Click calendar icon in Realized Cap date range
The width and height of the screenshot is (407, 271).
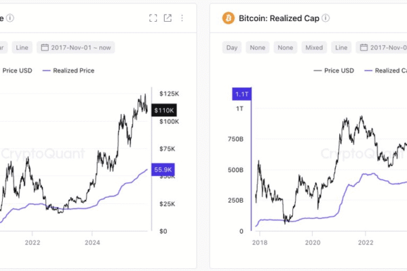[x=364, y=47]
